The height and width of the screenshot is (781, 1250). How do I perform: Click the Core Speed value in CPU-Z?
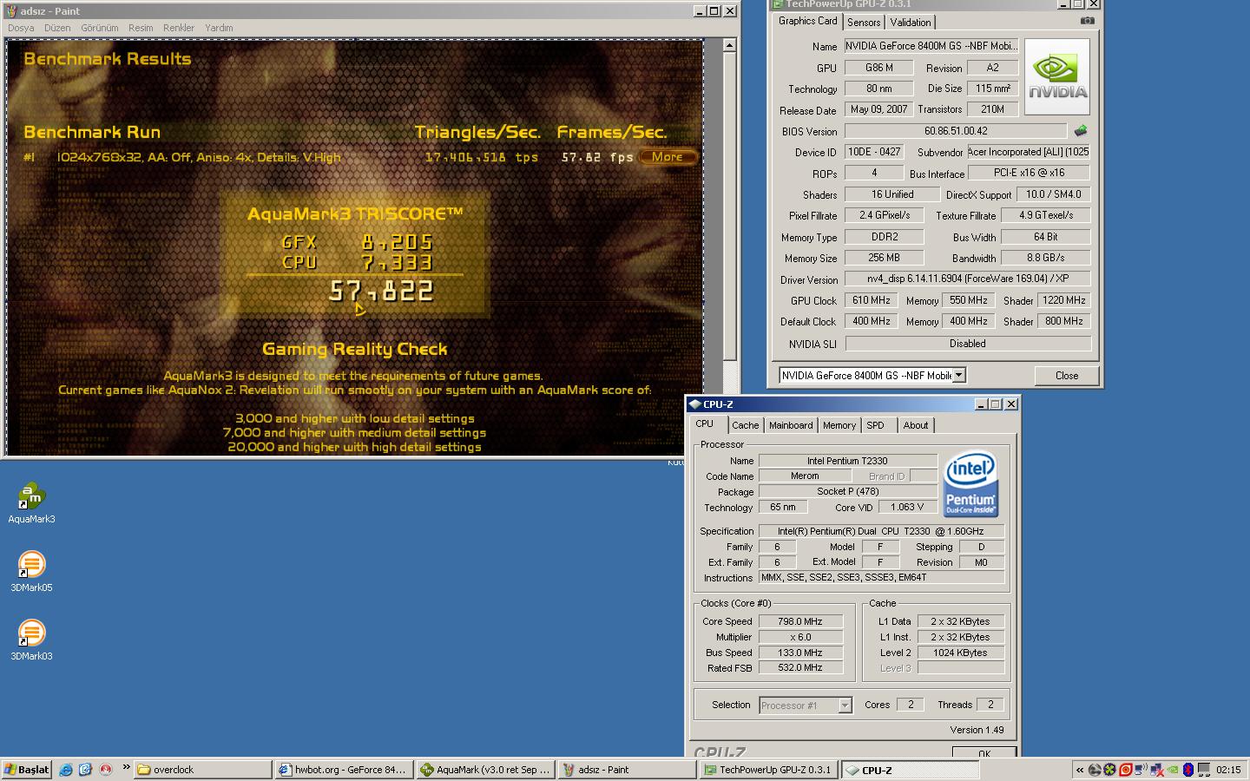coord(800,621)
